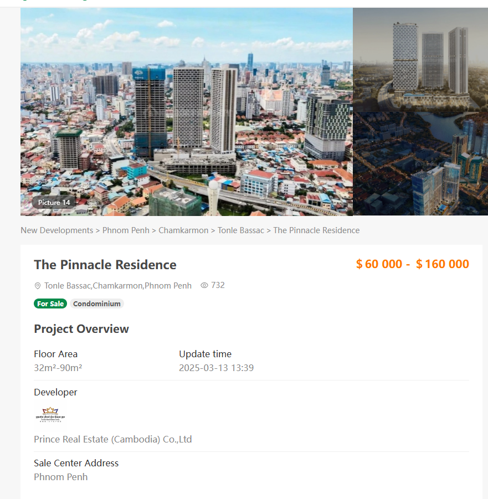The height and width of the screenshot is (499, 488).
Task: Navigate to Chamkarmon breadcrumb
Action: (x=183, y=230)
